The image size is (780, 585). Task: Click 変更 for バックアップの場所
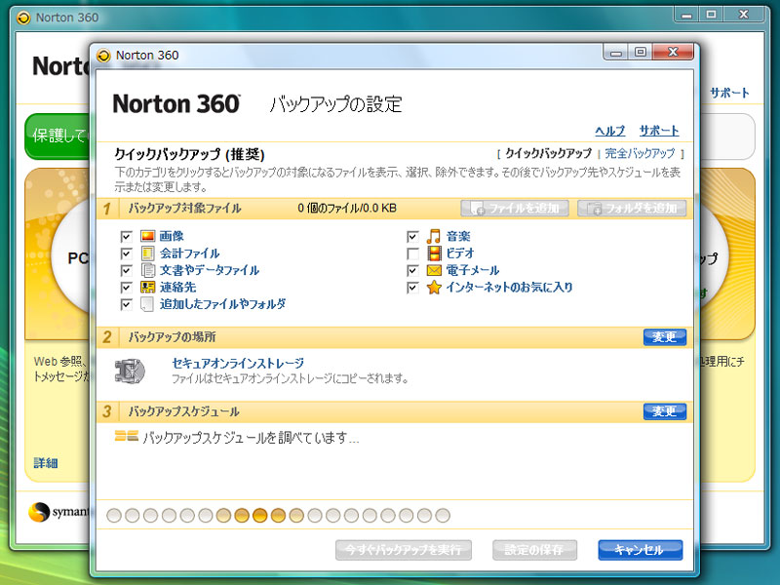[x=665, y=337]
